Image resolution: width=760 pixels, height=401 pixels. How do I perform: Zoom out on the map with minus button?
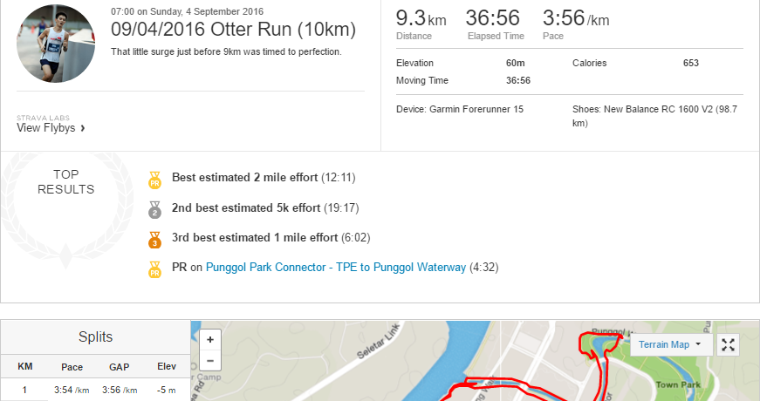[x=210, y=361]
